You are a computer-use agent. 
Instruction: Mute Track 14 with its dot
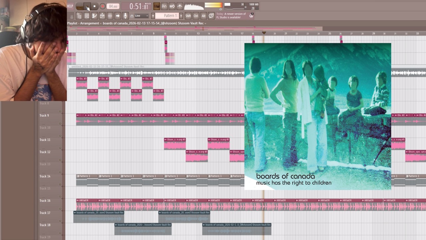click(x=60, y=184)
